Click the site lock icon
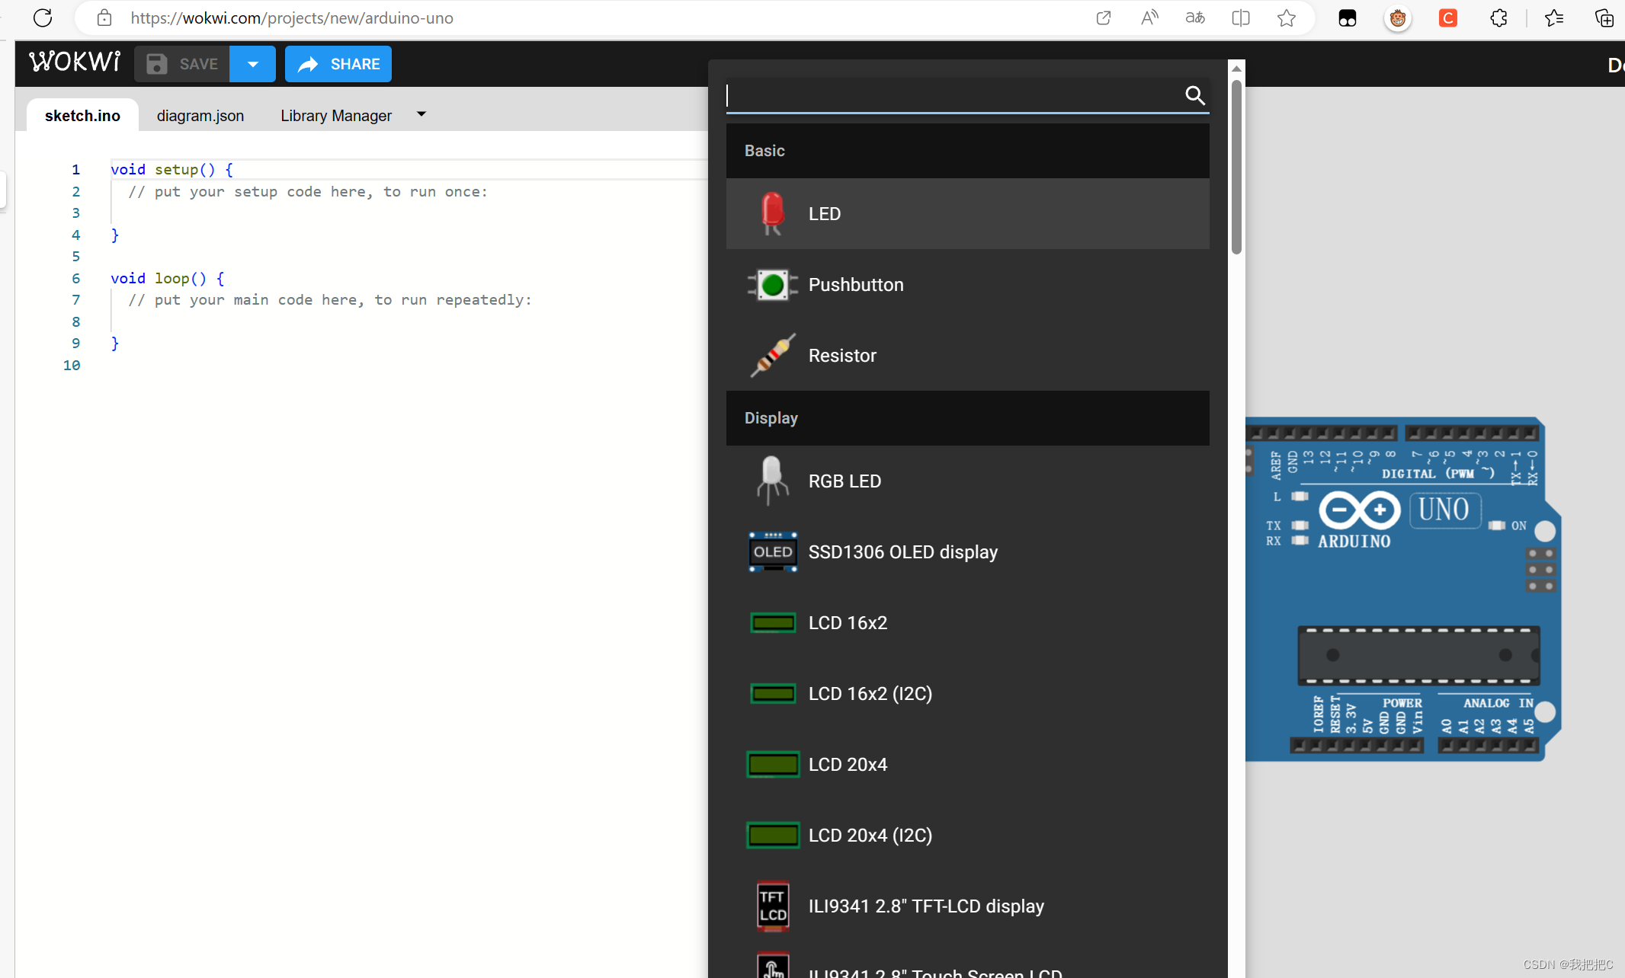This screenshot has height=978, width=1625. click(x=104, y=18)
